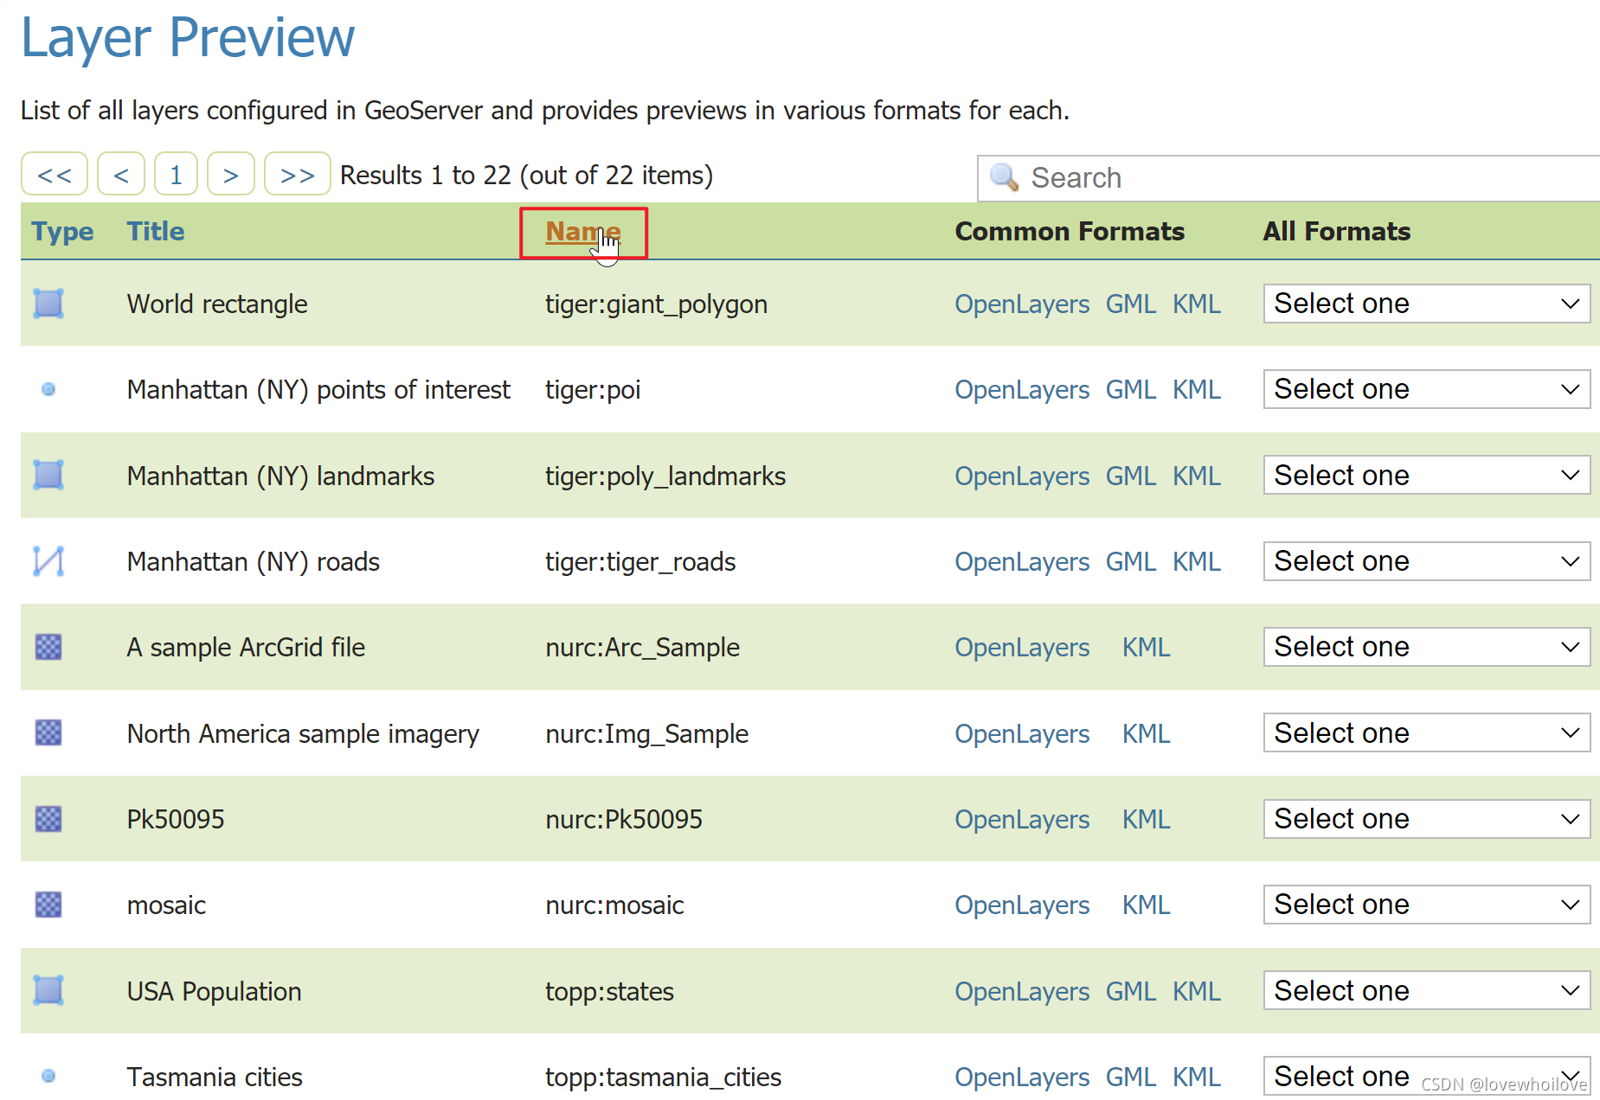1600x1100 pixels.
Task: Open All Formats dropdown for nurc:mosaic
Action: 1426,905
